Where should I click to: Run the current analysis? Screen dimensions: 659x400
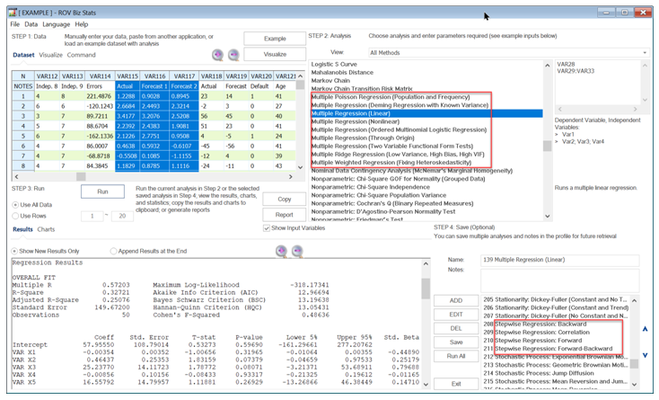point(102,191)
